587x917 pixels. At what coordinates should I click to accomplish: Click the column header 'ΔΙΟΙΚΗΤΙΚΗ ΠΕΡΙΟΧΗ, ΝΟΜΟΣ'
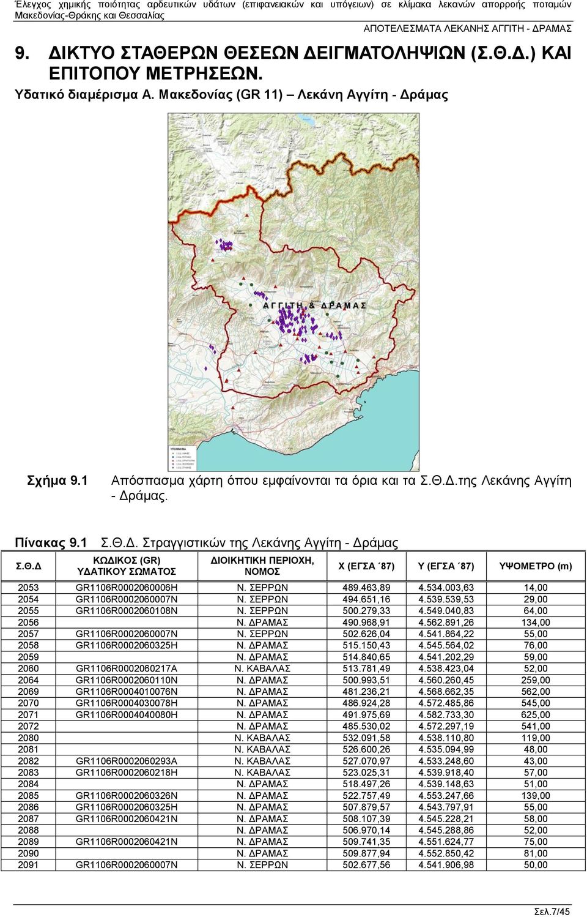[x=262, y=566]
